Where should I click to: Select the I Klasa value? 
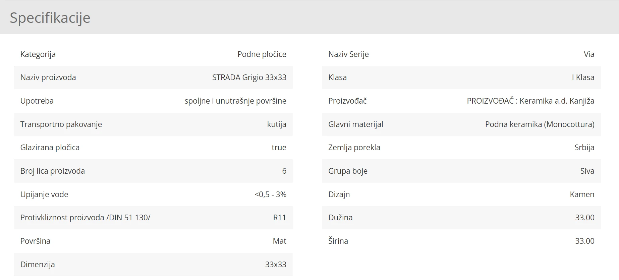point(583,77)
